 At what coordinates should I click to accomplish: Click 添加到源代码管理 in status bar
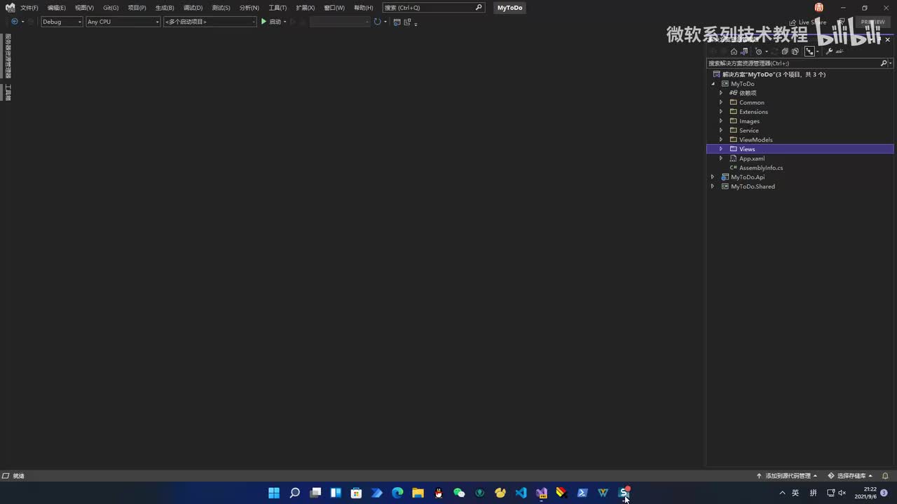[787, 476]
